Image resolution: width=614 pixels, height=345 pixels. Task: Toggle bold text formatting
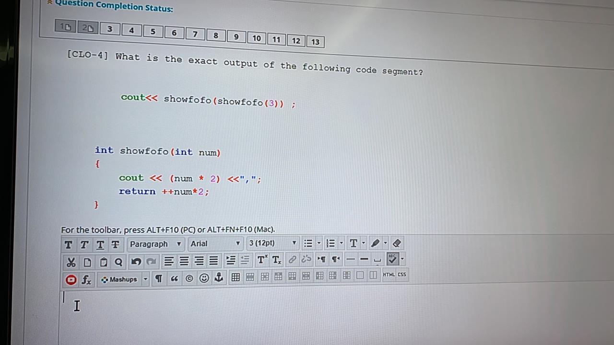click(68, 244)
